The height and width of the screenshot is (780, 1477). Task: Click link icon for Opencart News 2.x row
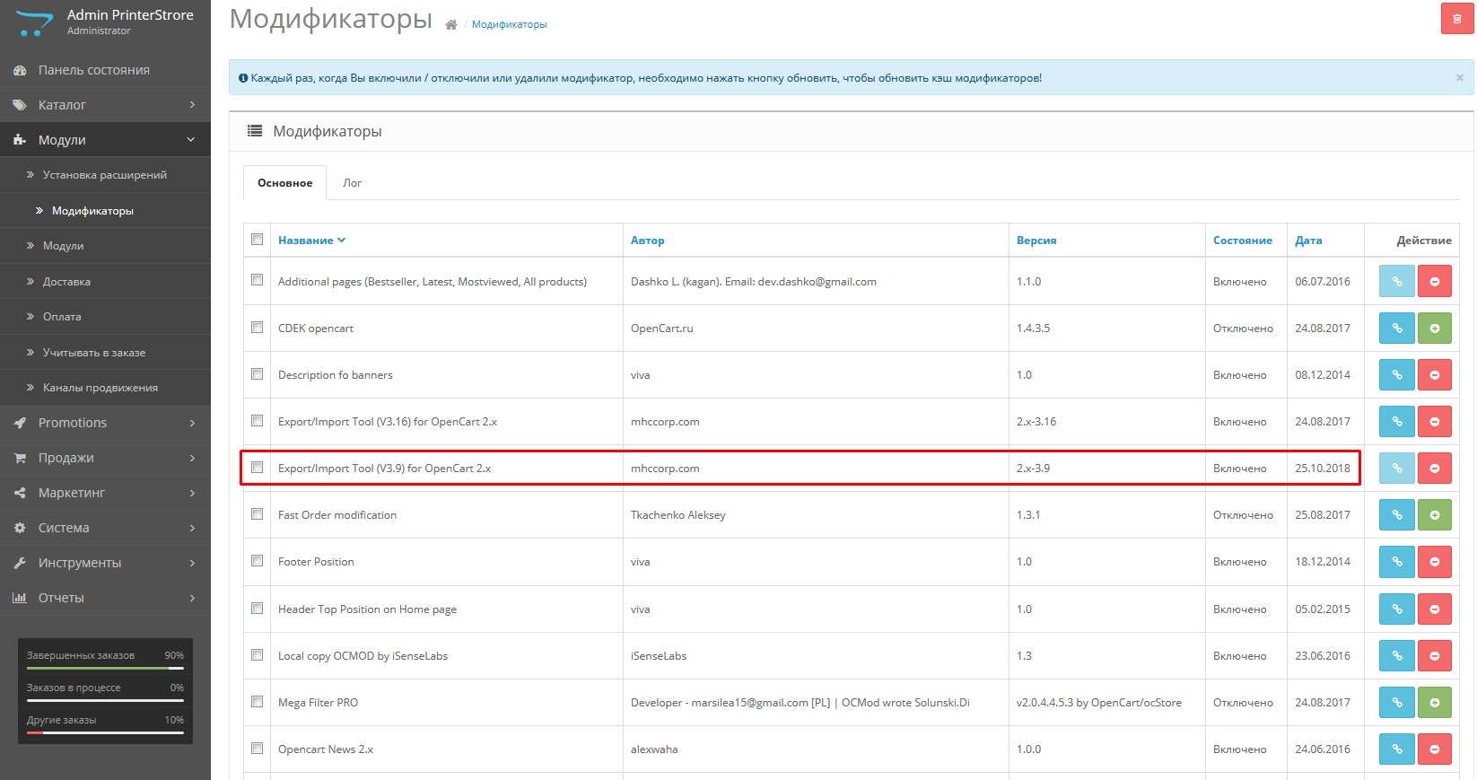click(x=1396, y=749)
